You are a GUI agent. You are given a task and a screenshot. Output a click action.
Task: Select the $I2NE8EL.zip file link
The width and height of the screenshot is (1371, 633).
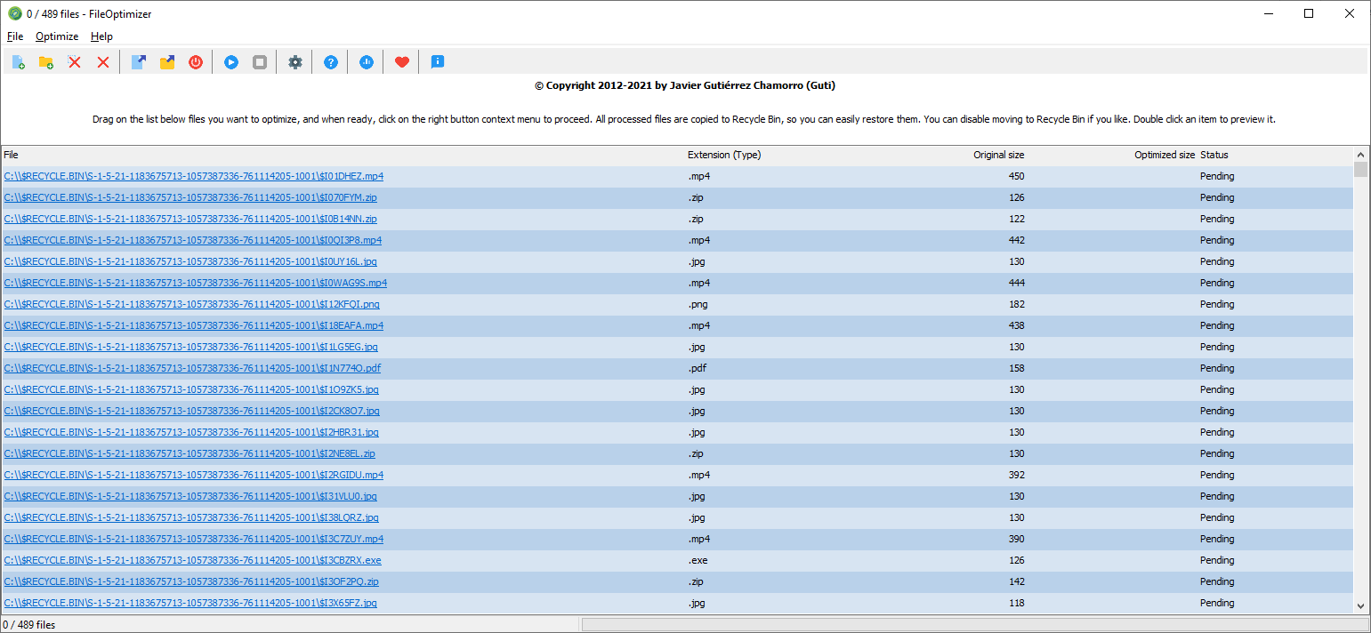[x=190, y=453]
